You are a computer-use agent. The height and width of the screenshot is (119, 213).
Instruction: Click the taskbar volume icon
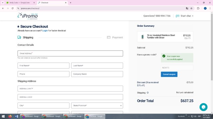tap(195, 116)
